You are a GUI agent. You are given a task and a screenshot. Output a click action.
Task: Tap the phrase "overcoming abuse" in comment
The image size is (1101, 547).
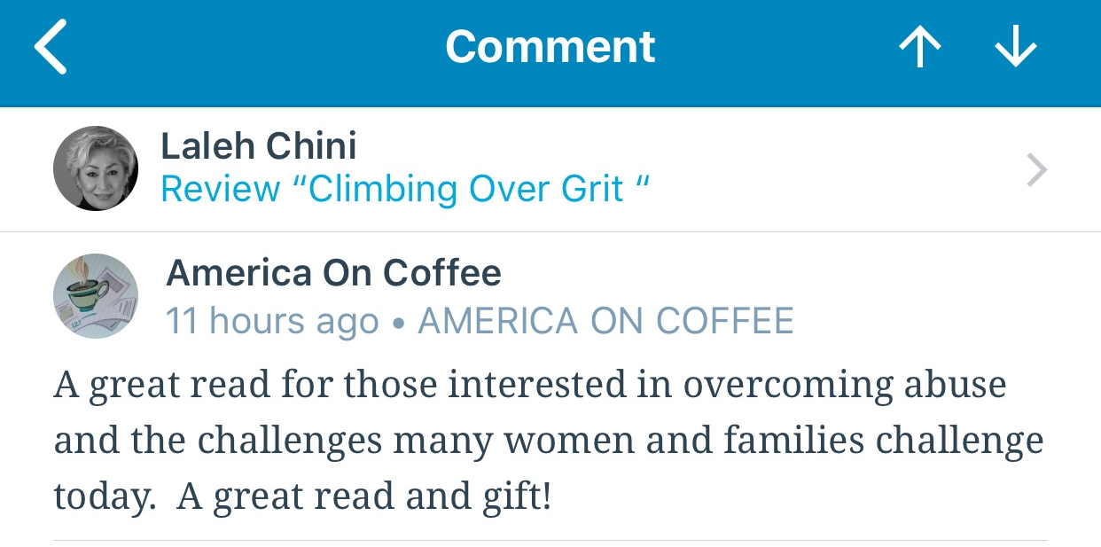[845, 385]
